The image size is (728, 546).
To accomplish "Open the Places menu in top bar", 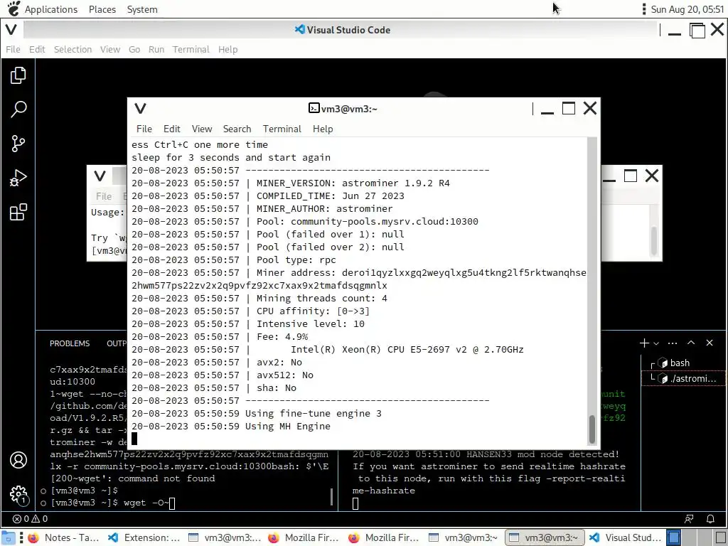I will [102, 9].
